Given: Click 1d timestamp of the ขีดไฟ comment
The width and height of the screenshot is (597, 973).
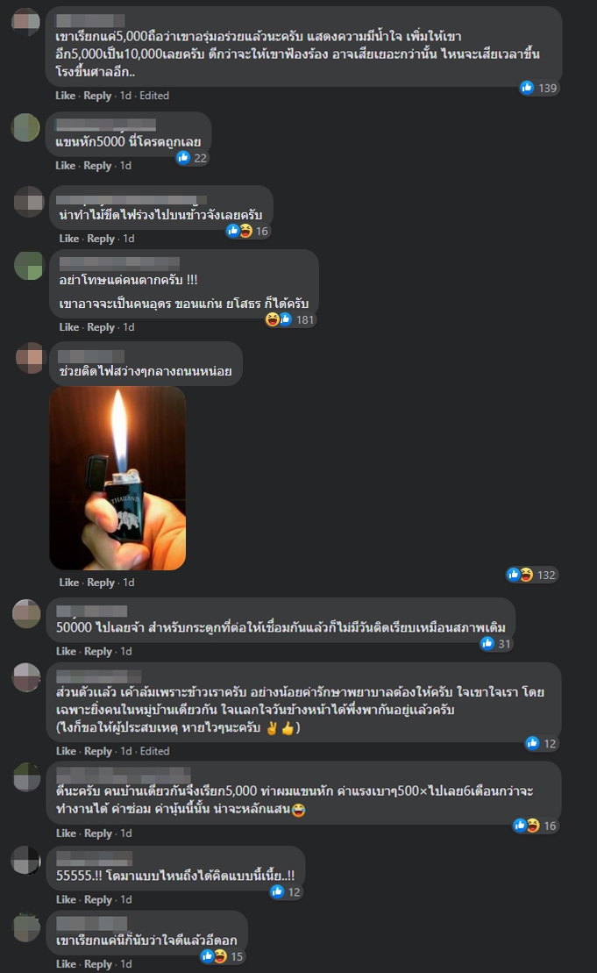Looking at the screenshot, I should (128, 239).
